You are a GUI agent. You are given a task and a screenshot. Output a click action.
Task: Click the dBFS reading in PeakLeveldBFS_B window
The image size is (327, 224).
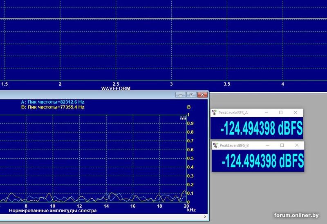click(x=263, y=161)
